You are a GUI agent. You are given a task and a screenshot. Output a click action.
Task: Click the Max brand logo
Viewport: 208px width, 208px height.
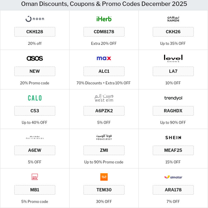click(104, 58)
